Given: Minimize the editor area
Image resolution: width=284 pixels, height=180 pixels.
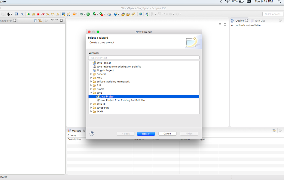Looking at the screenshot, I should [x=220, y=24].
